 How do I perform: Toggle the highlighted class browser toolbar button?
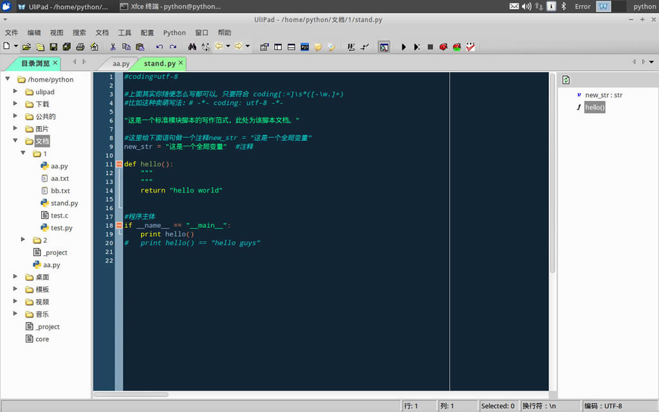coord(384,47)
